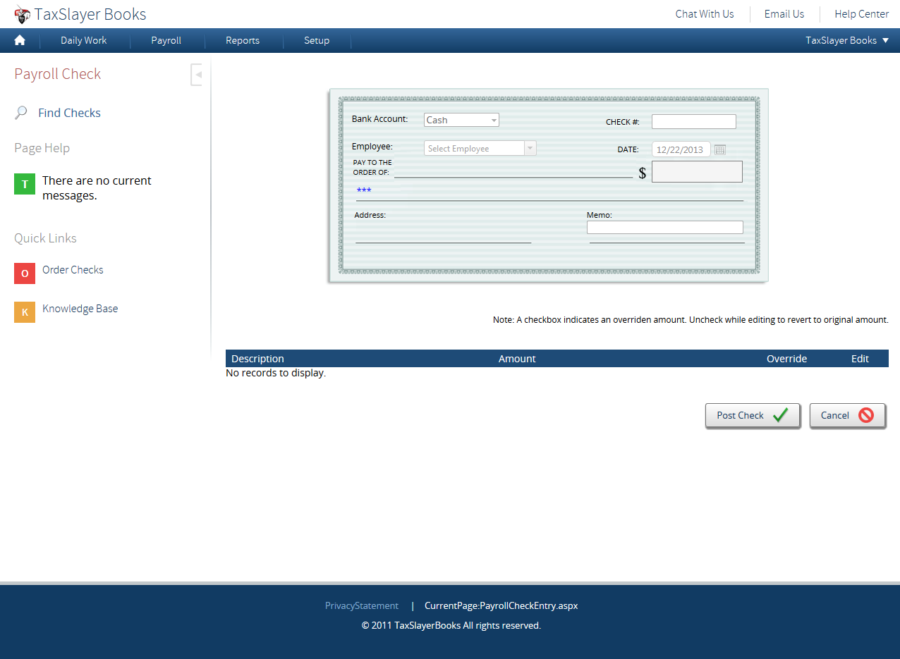Click into the CHECK # field
The width and height of the screenshot is (900, 659).
pyautogui.click(x=694, y=121)
